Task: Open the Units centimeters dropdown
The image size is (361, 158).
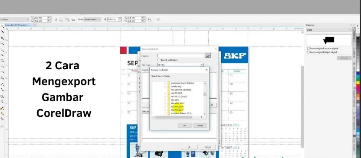Action: tap(92, 19)
